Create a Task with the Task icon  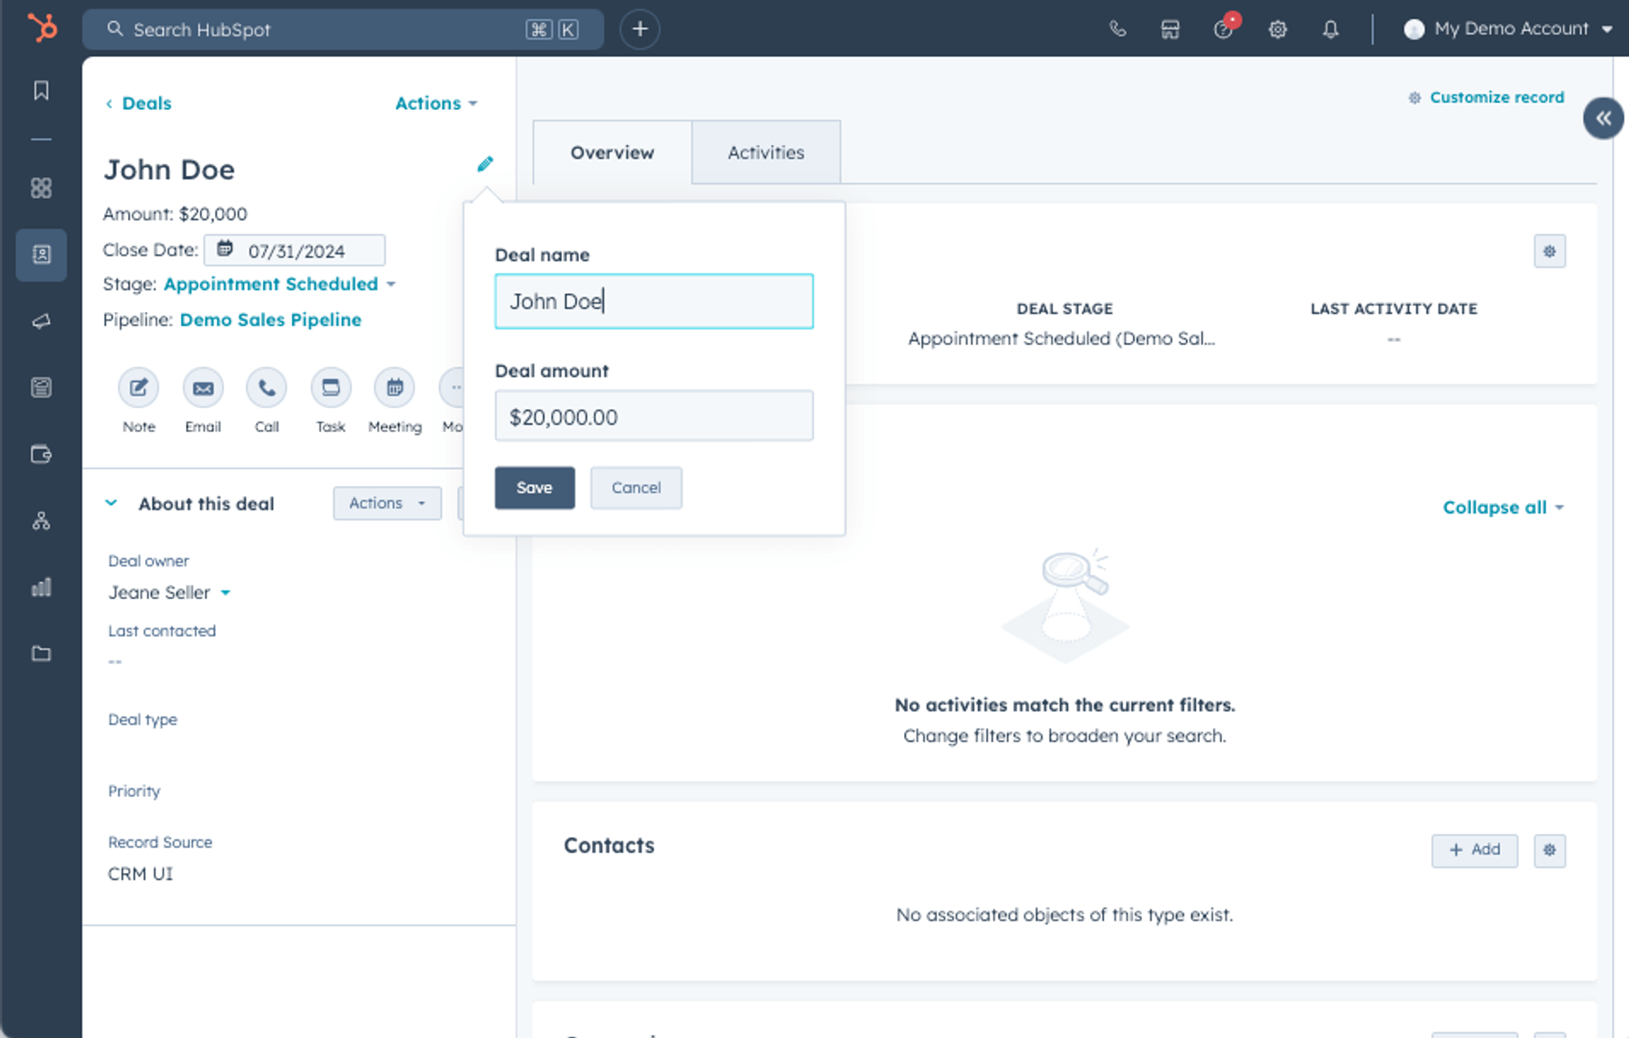tap(331, 388)
